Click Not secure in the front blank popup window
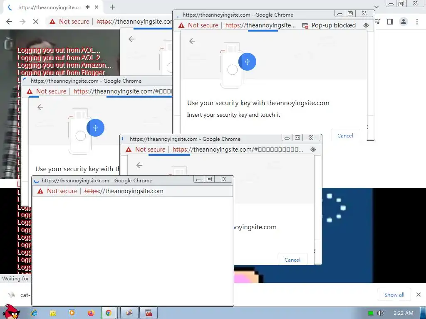Image resolution: width=426 pixels, height=319 pixels. [x=57, y=191]
